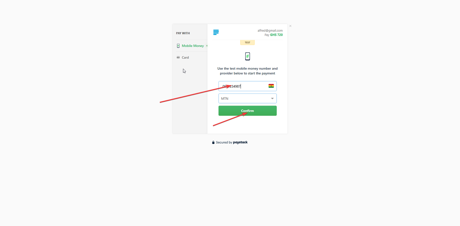Open the MTN provider dropdown
The width and height of the screenshot is (460, 226).
point(248,98)
